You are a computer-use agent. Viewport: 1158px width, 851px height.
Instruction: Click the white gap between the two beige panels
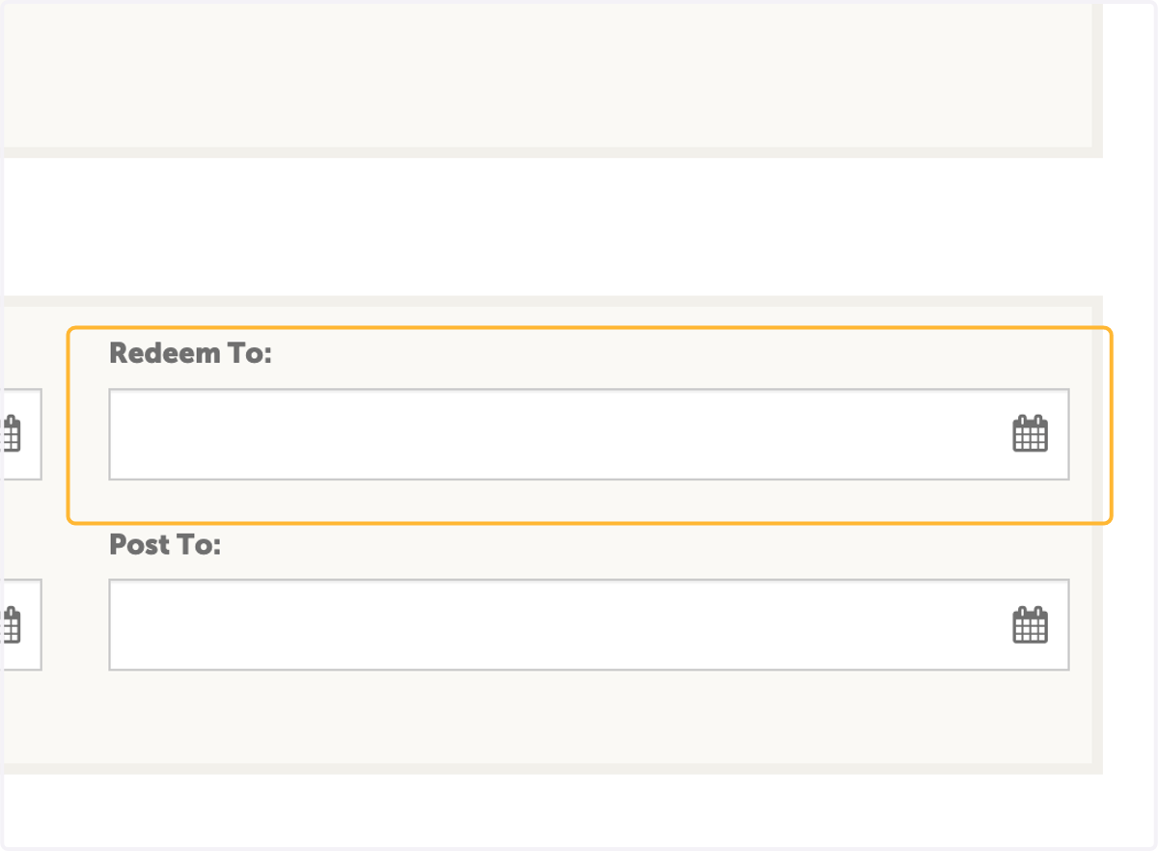click(x=552, y=227)
